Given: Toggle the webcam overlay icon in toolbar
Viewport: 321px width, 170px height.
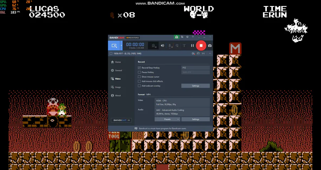Looking at the screenshot, I should click(x=153, y=45).
